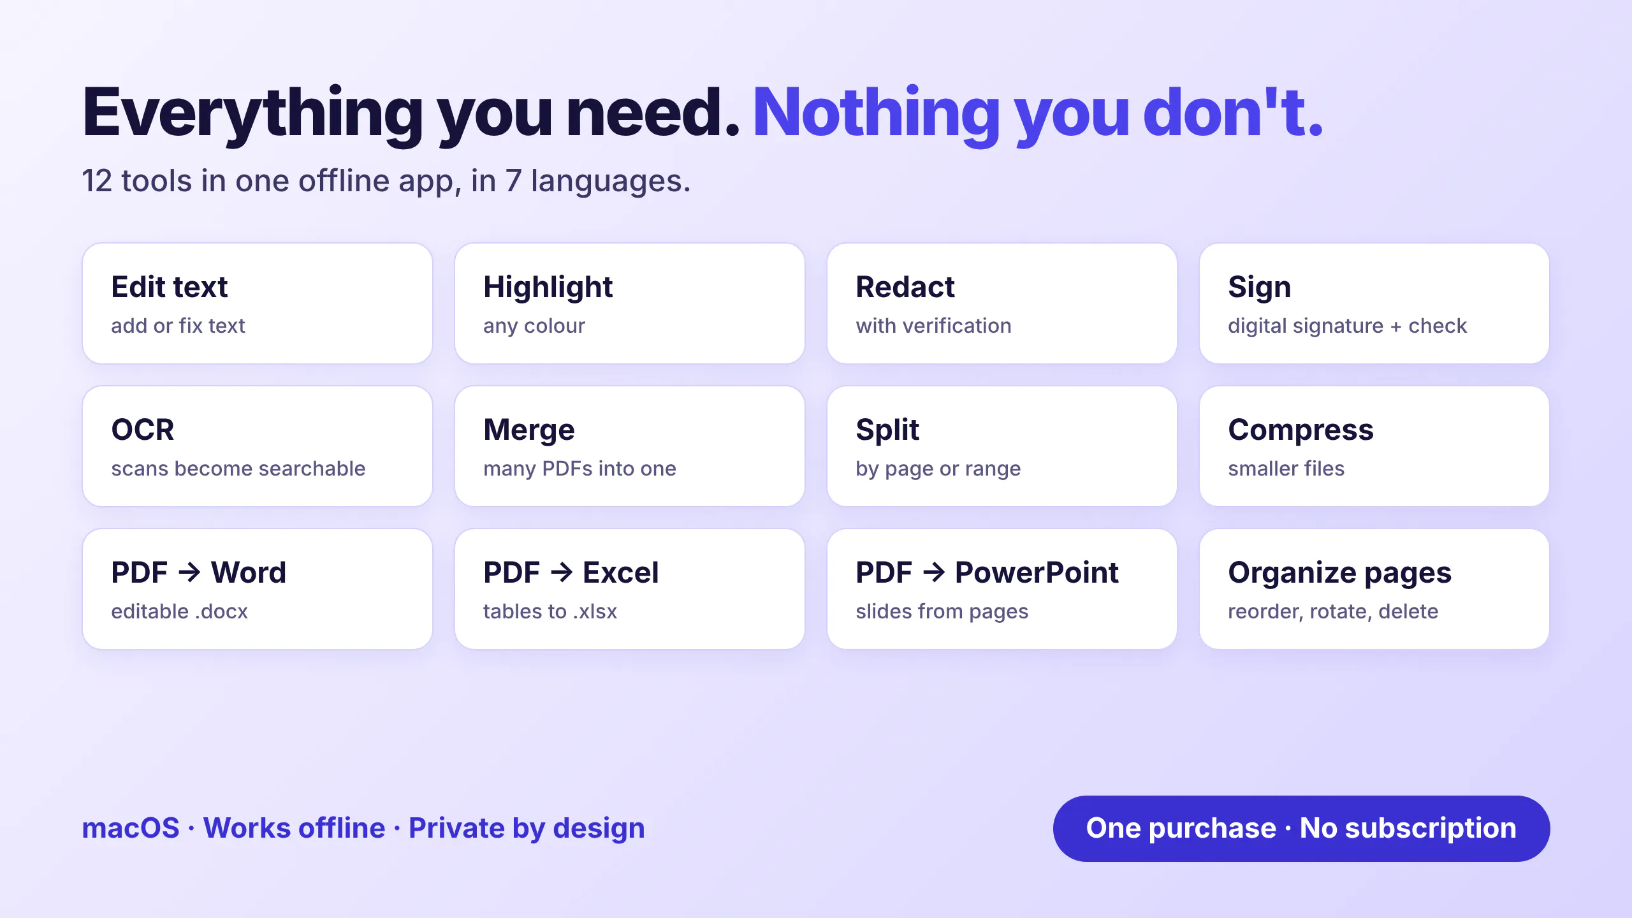Click the arrow icon in PDF → PowerPoint
The width and height of the screenshot is (1632, 918).
(934, 572)
